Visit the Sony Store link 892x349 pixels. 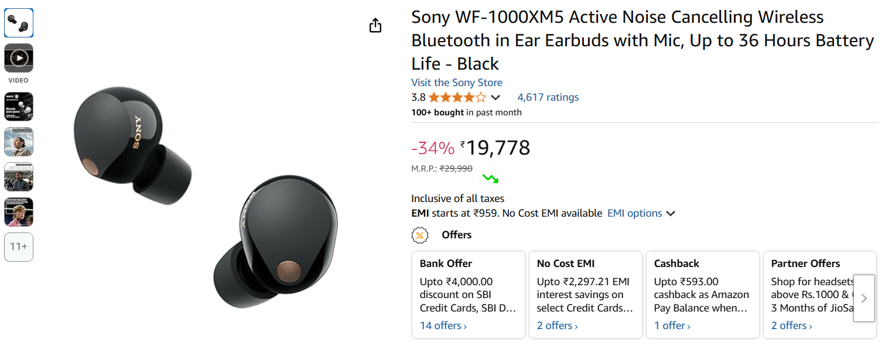click(x=457, y=83)
